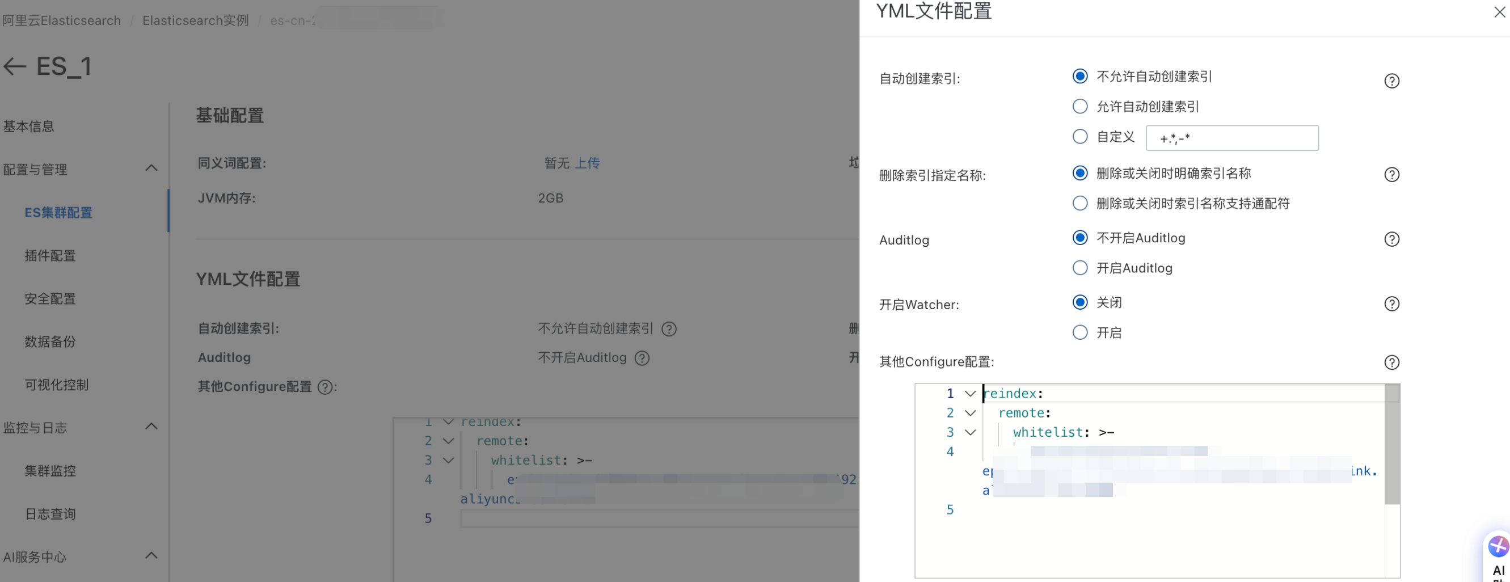Open 安全配置 in the sidebar
Image resolution: width=1510 pixels, height=582 pixels.
click(50, 299)
